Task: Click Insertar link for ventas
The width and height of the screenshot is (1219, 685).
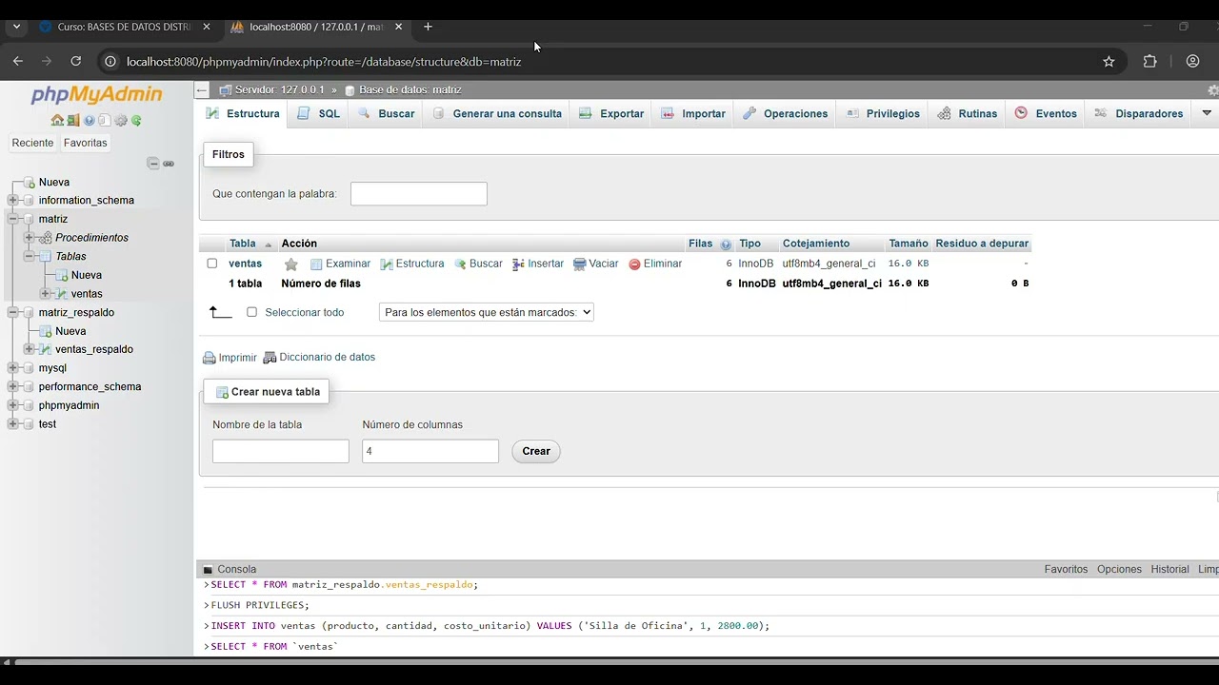Action: click(538, 264)
